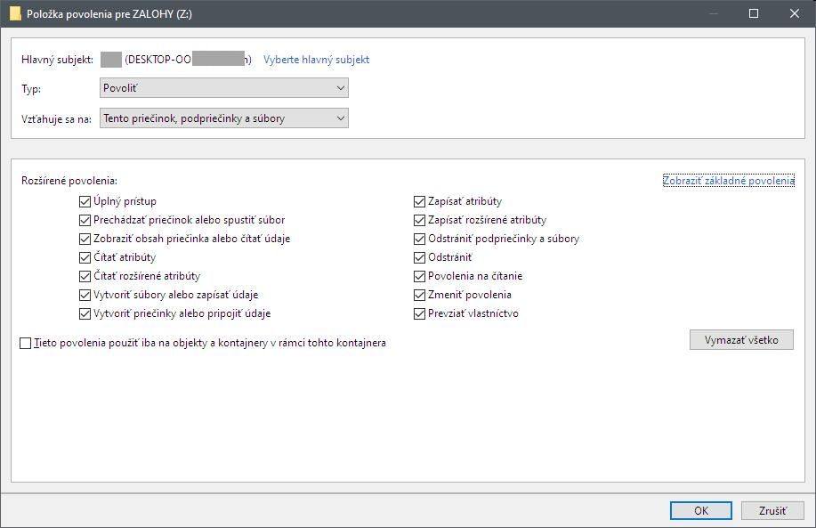
Task: Toggle Čítať rozšírené atribúty checkbox
Action: click(85, 277)
